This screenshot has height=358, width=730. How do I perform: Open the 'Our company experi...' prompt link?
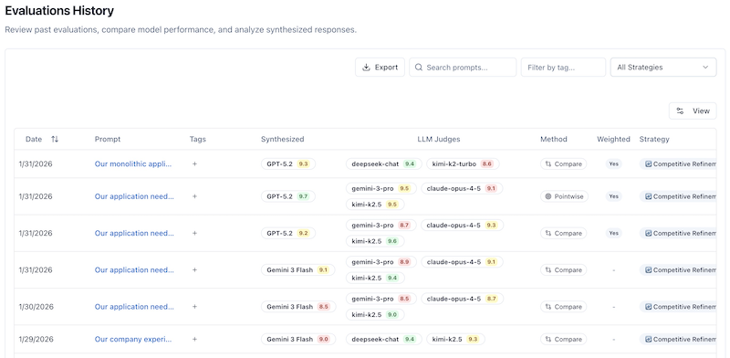133,339
